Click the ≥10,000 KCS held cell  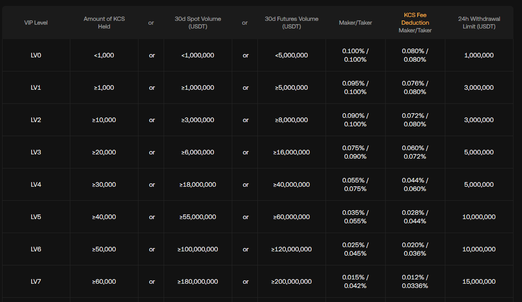point(104,120)
